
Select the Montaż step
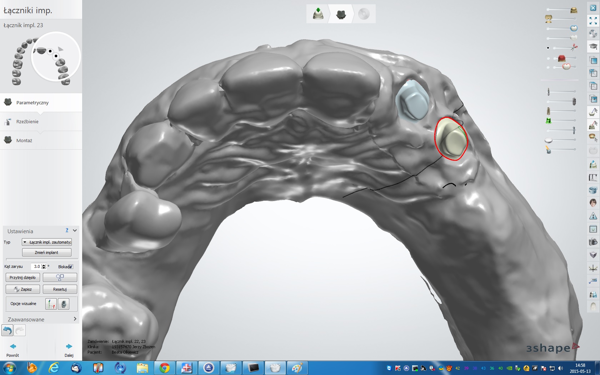[24, 140]
